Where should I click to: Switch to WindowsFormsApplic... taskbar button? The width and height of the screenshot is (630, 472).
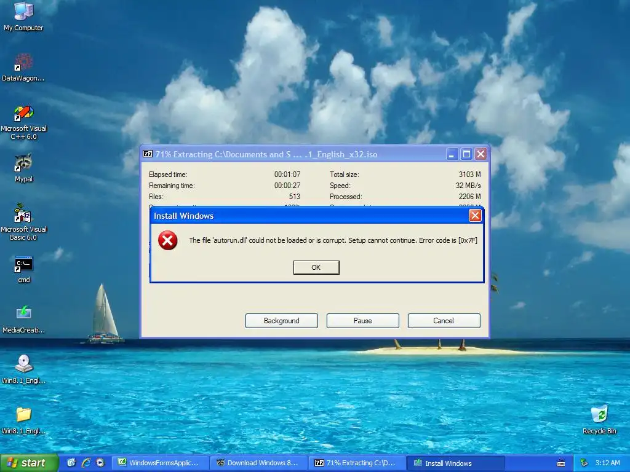pyautogui.click(x=161, y=463)
